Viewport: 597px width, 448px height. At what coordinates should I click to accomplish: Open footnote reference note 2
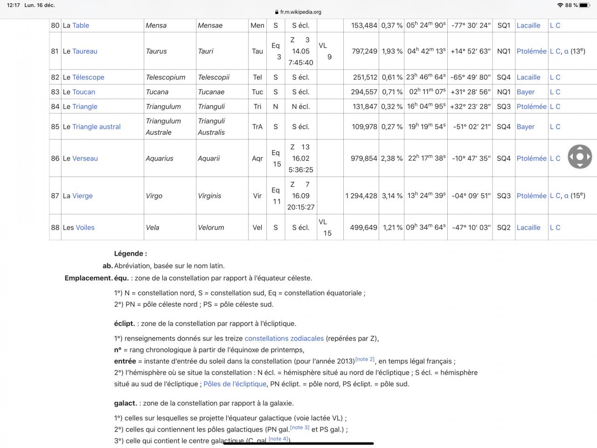[365, 359]
